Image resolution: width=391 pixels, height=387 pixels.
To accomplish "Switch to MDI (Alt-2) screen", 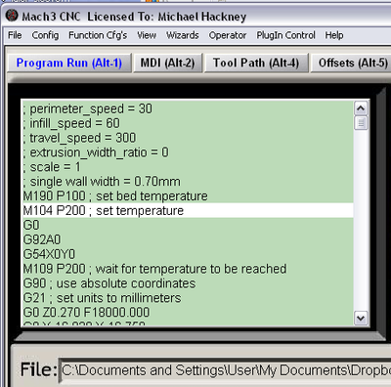I will pos(167,63).
